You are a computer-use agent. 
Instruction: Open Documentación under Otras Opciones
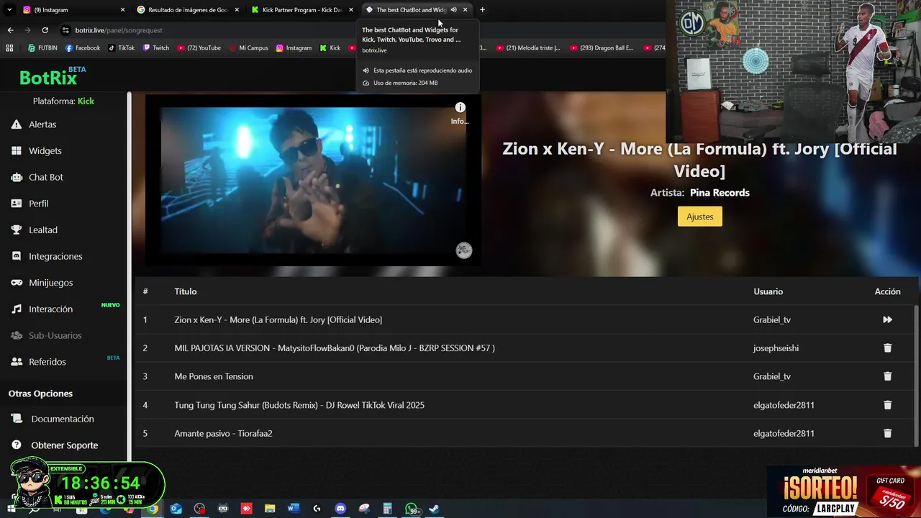53,419
